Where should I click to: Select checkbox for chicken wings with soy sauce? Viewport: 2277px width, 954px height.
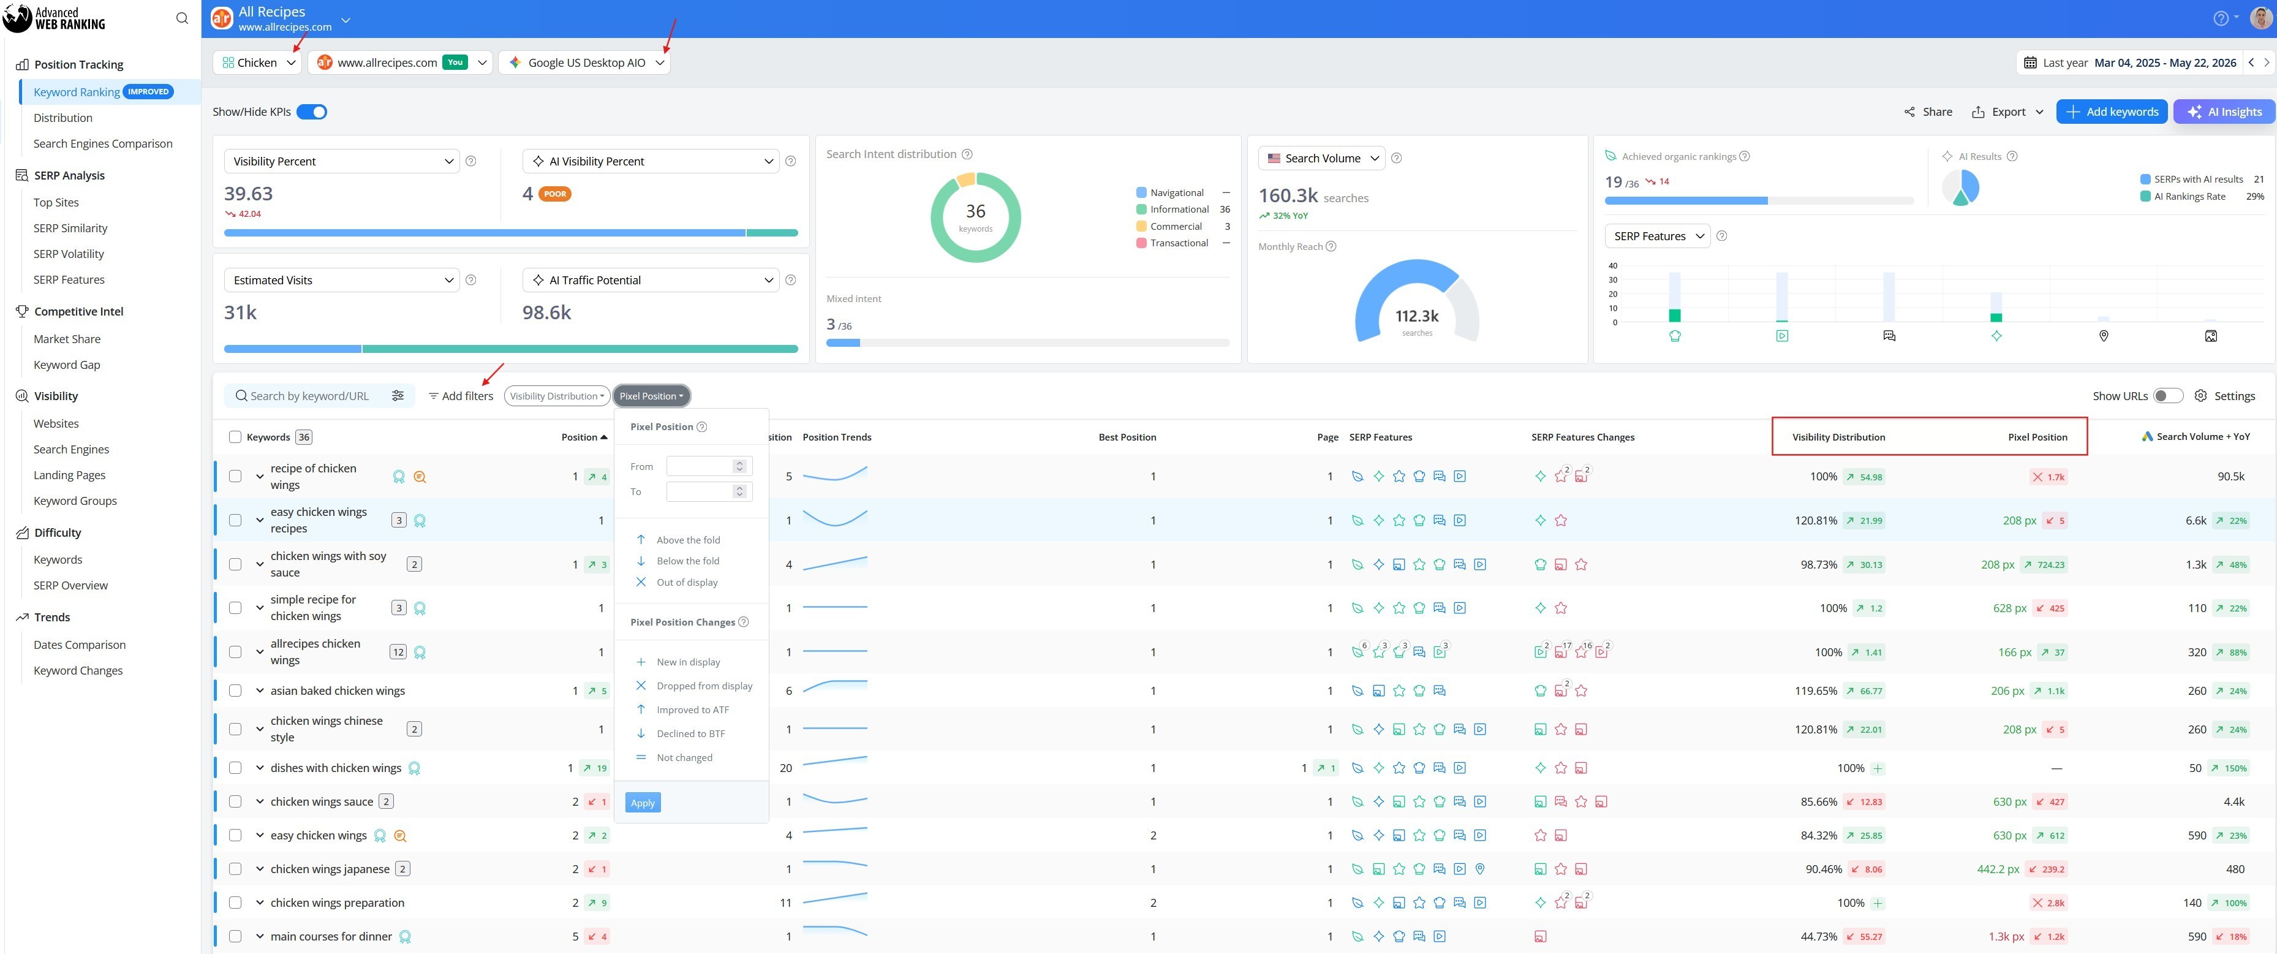click(235, 564)
